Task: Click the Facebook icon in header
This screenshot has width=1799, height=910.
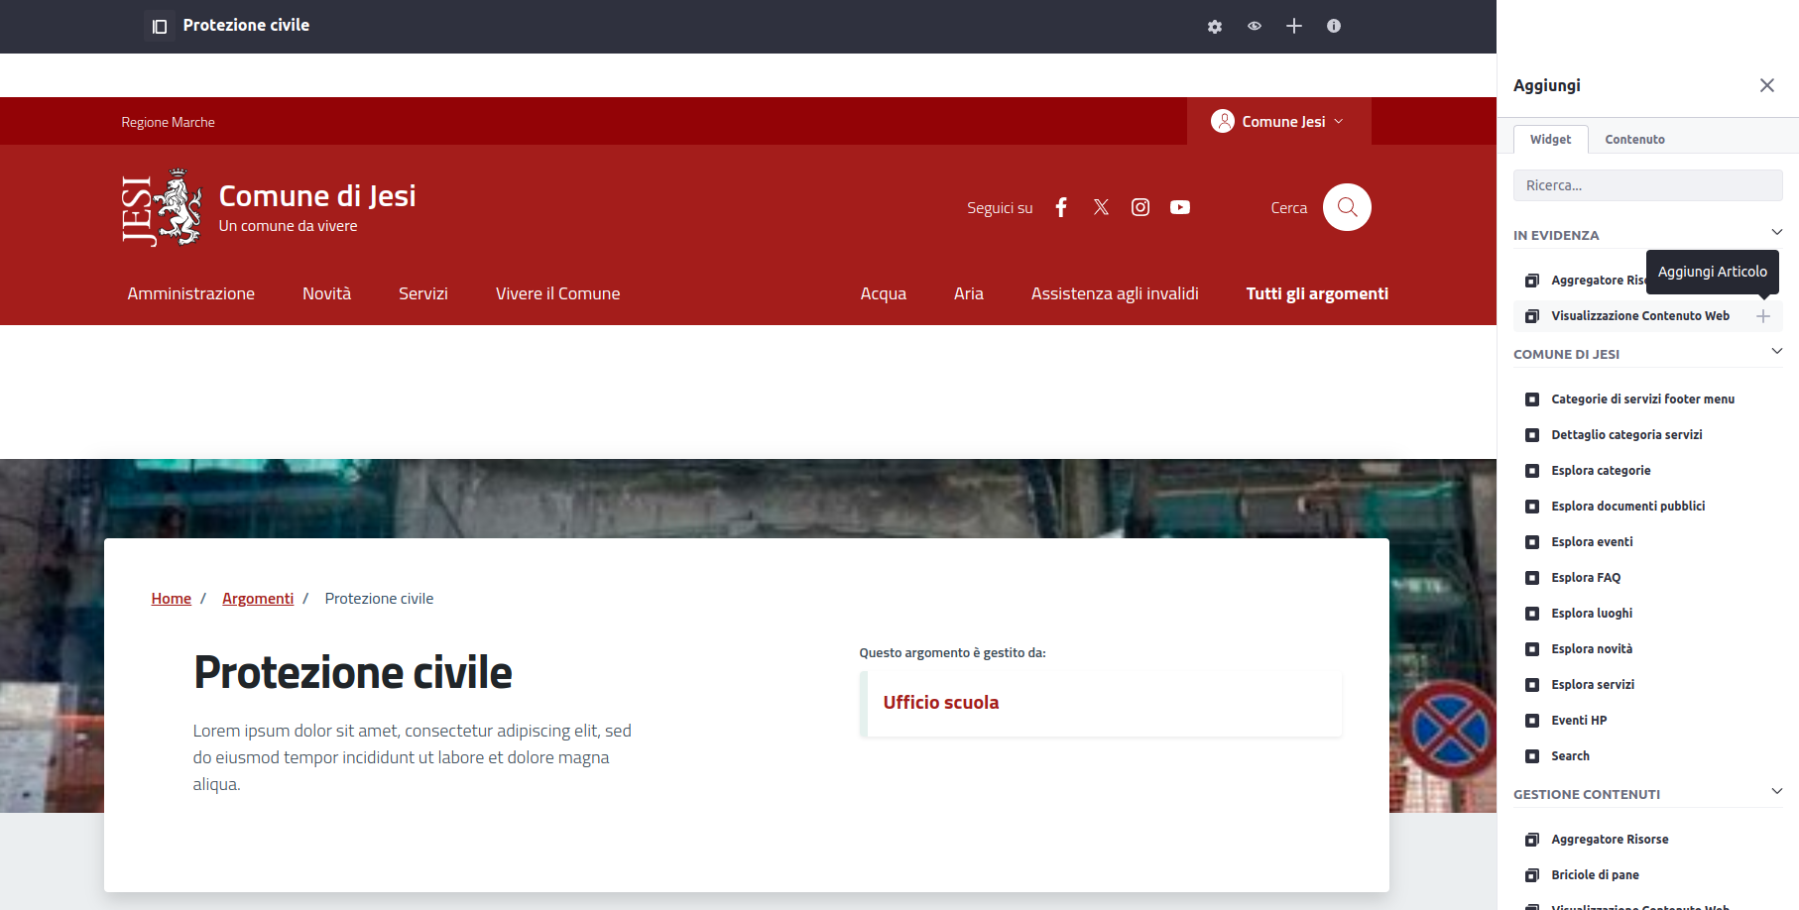Action: pyautogui.click(x=1061, y=207)
